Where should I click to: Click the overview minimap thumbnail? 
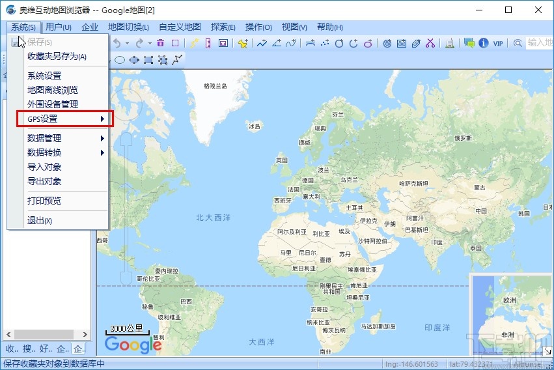[512, 314]
